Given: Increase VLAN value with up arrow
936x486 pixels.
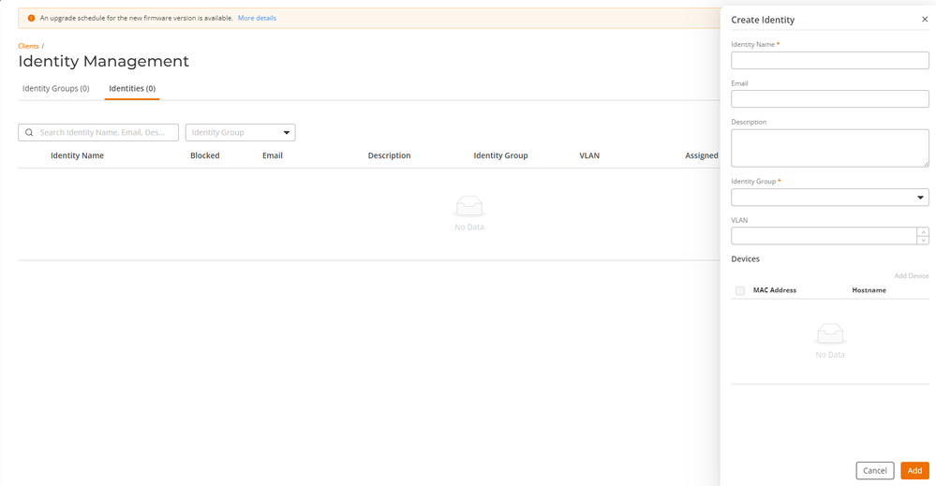Looking at the screenshot, I should [923, 231].
